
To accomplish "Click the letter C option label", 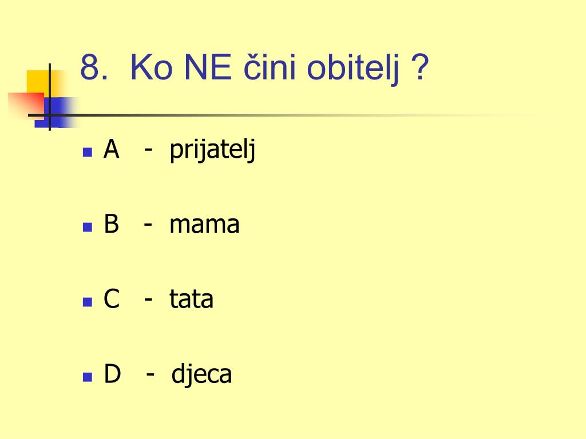I will 112,298.
